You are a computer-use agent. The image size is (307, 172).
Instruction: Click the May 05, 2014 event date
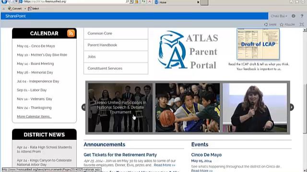(201, 161)
